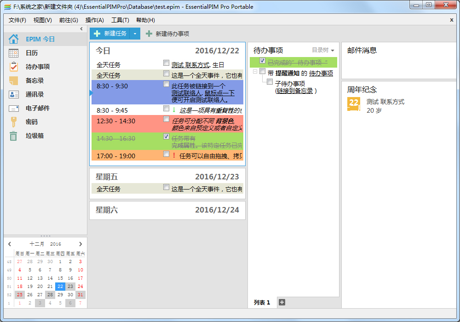The image size is (460, 322).
Task: Click 新建待办事项 button label
Action: tap(172, 34)
